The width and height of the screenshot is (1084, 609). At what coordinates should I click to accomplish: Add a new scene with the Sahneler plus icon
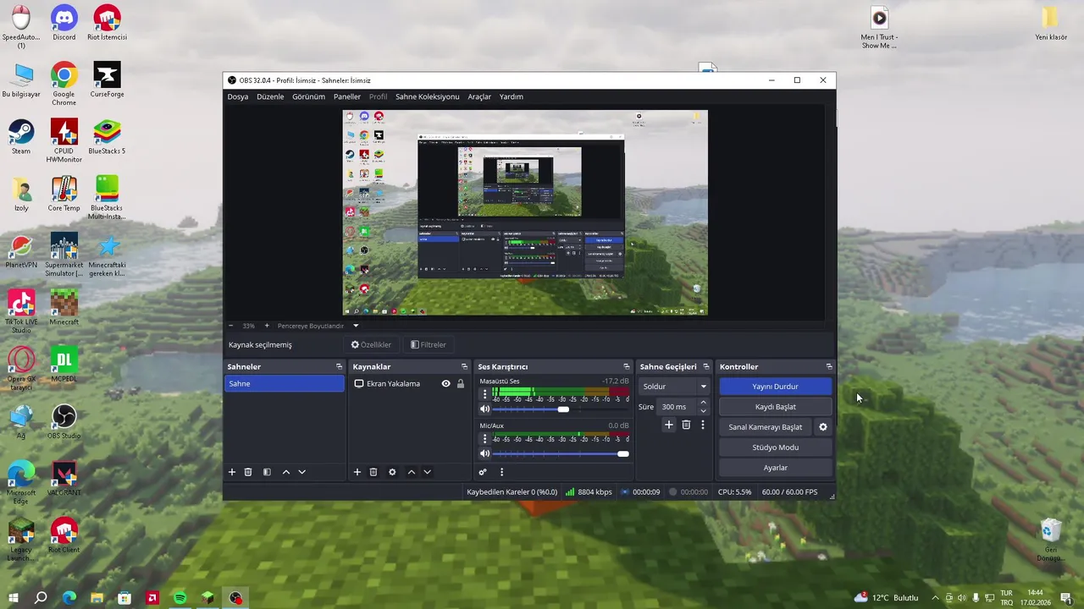(232, 472)
